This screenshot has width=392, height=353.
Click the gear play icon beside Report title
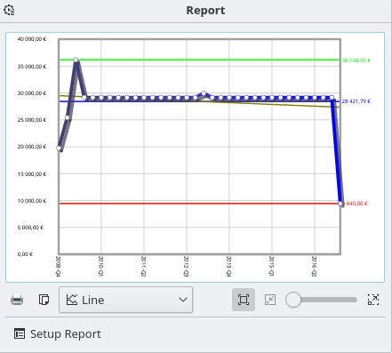pyautogui.click(x=9, y=10)
